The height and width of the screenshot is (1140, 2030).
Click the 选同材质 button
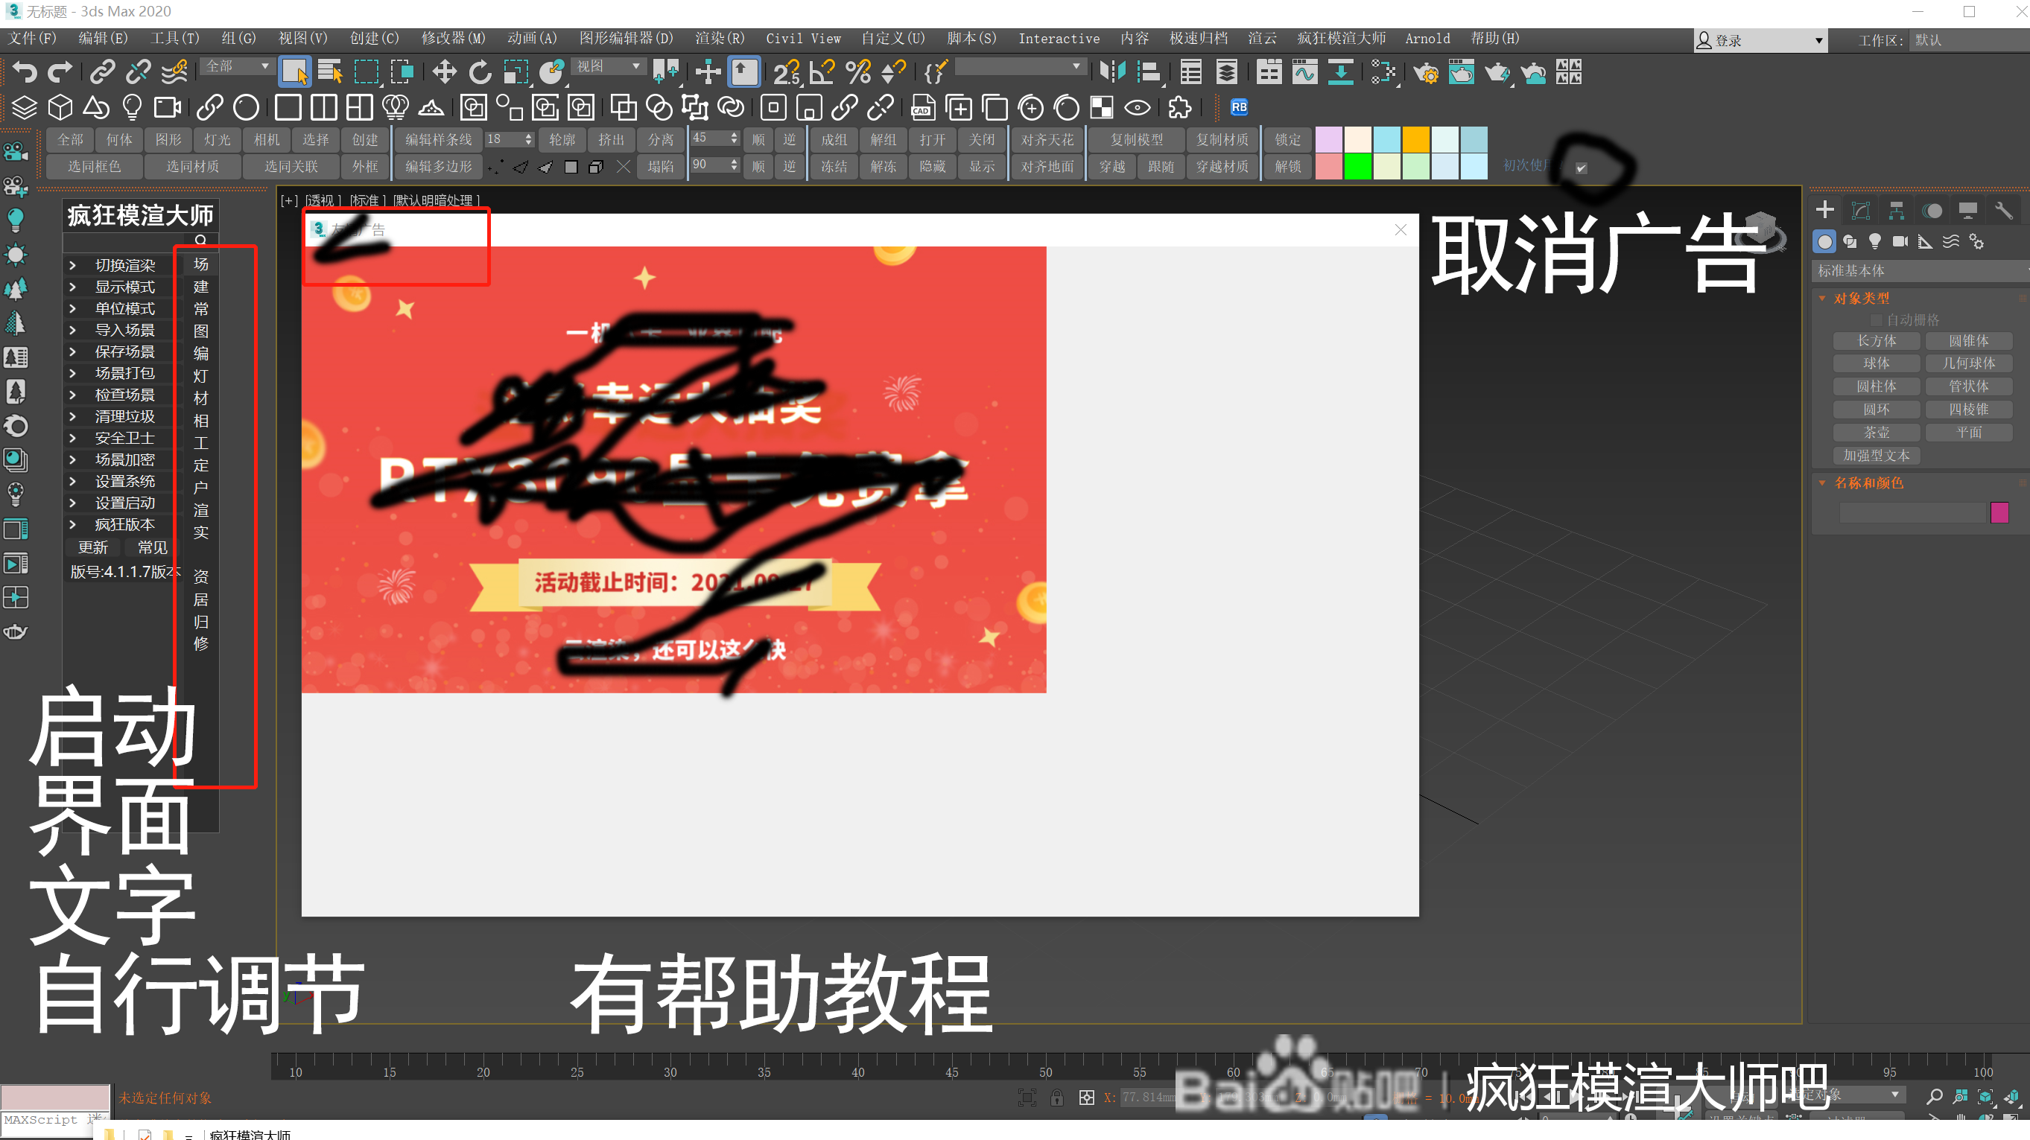click(192, 167)
